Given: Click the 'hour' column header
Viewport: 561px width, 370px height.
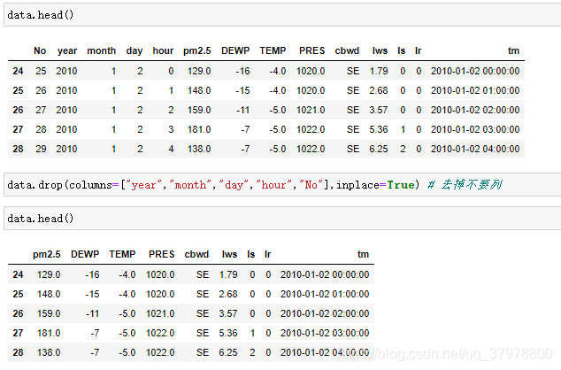Looking at the screenshot, I should [x=163, y=50].
